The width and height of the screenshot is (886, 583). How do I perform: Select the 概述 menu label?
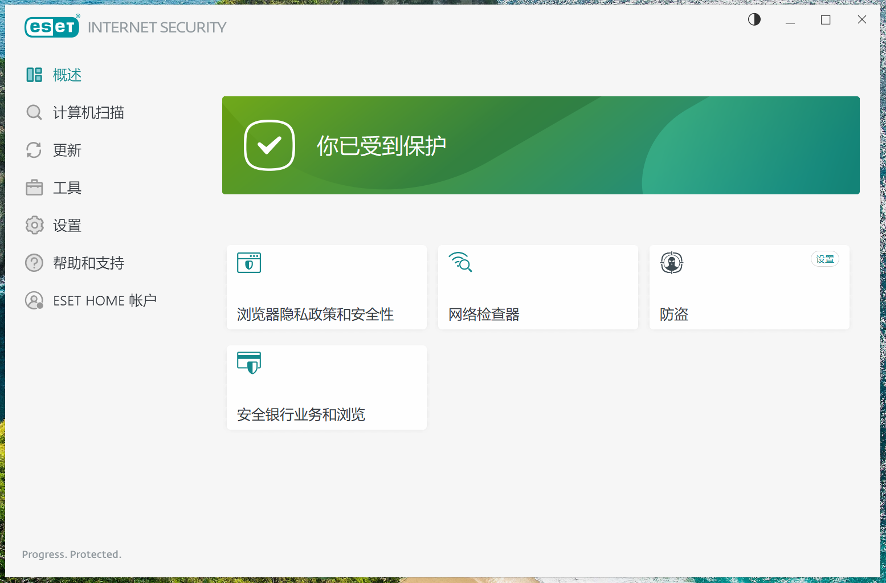pyautogui.click(x=67, y=75)
